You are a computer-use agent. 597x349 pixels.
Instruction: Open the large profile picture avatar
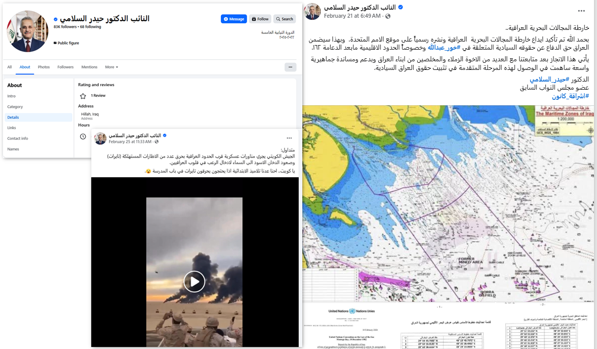(x=27, y=31)
